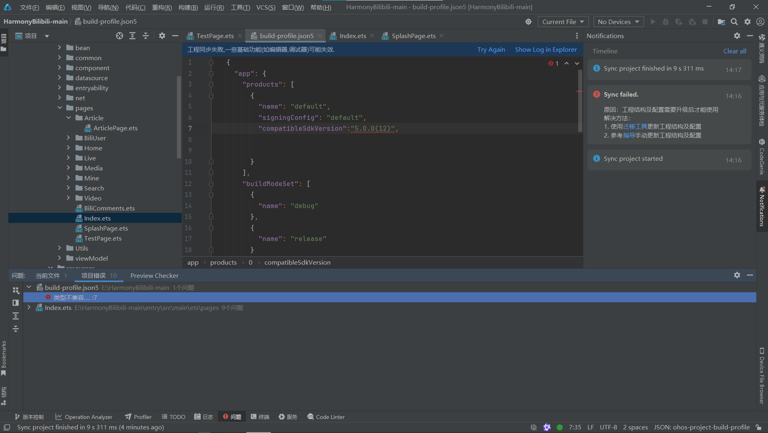
Task: Open Project Structure folder icon in toolbar
Action: click(x=721, y=22)
